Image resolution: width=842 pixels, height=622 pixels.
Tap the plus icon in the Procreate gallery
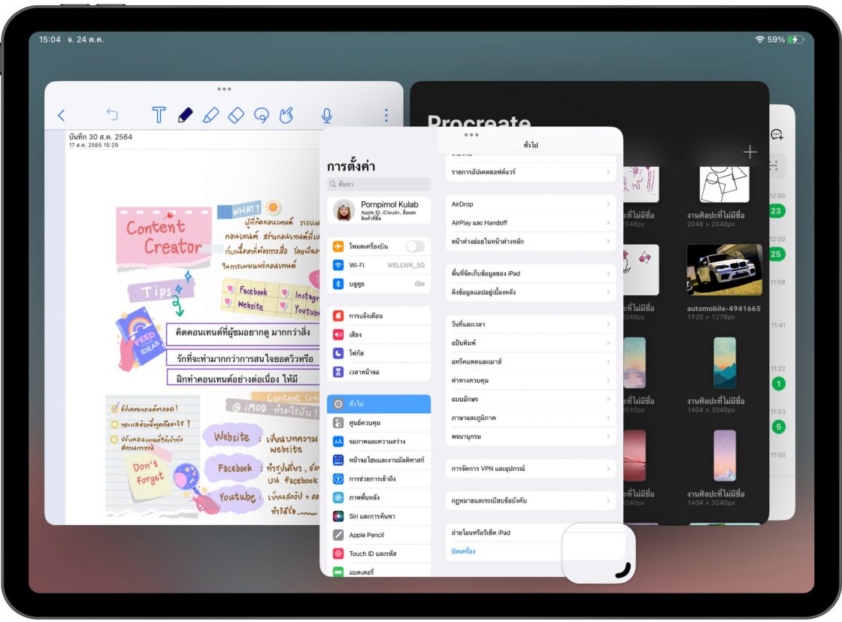(x=750, y=151)
